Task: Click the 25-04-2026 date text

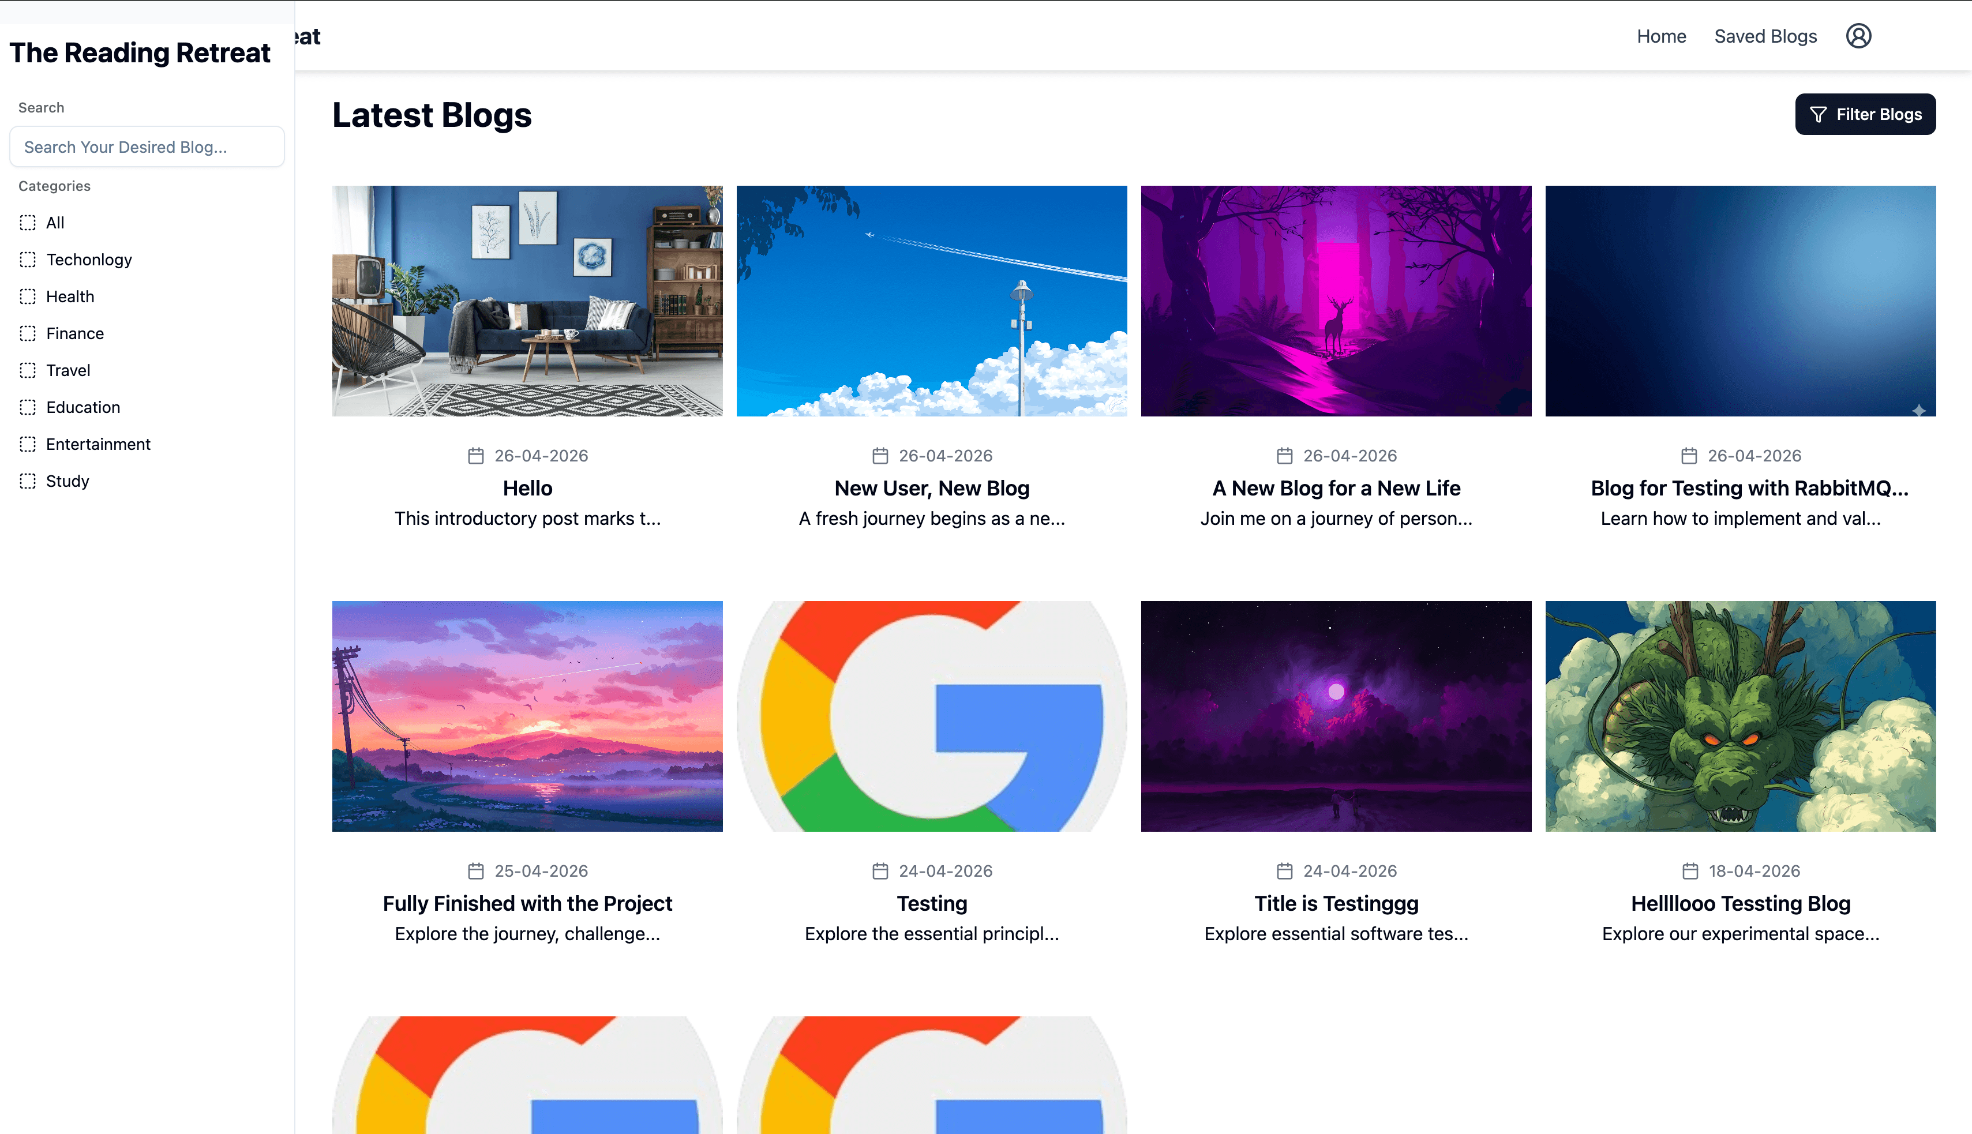Action: click(541, 871)
